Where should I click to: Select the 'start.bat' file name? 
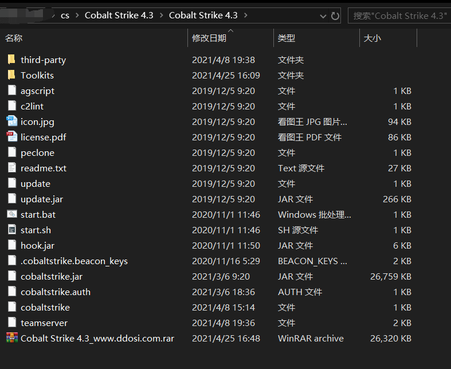(x=38, y=214)
